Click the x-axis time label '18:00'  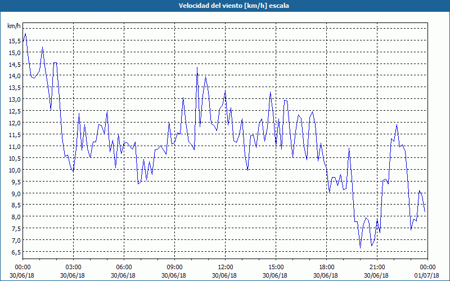(328, 268)
